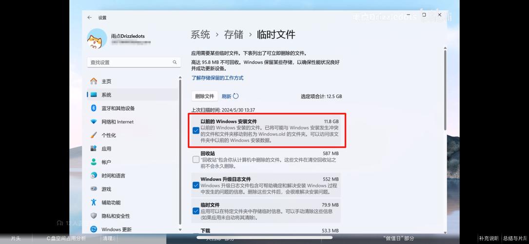Open Windows 更新 sync icon
Screen dimensions: 529x244
coord(94,229)
